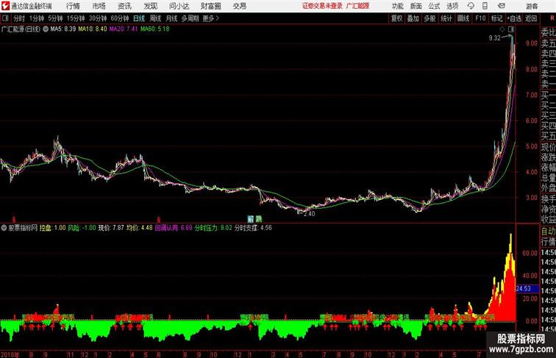The width and height of the screenshot is (556, 358).
Task: Click the 2.40 low price label
Action: (x=309, y=214)
